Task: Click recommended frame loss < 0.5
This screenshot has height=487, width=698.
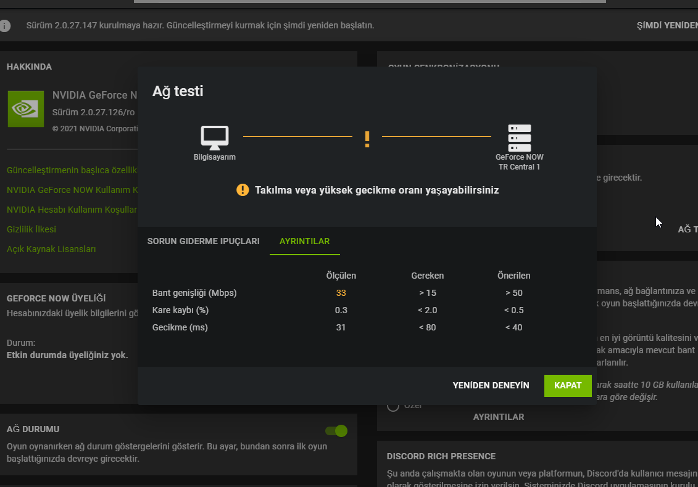Action: pos(513,310)
